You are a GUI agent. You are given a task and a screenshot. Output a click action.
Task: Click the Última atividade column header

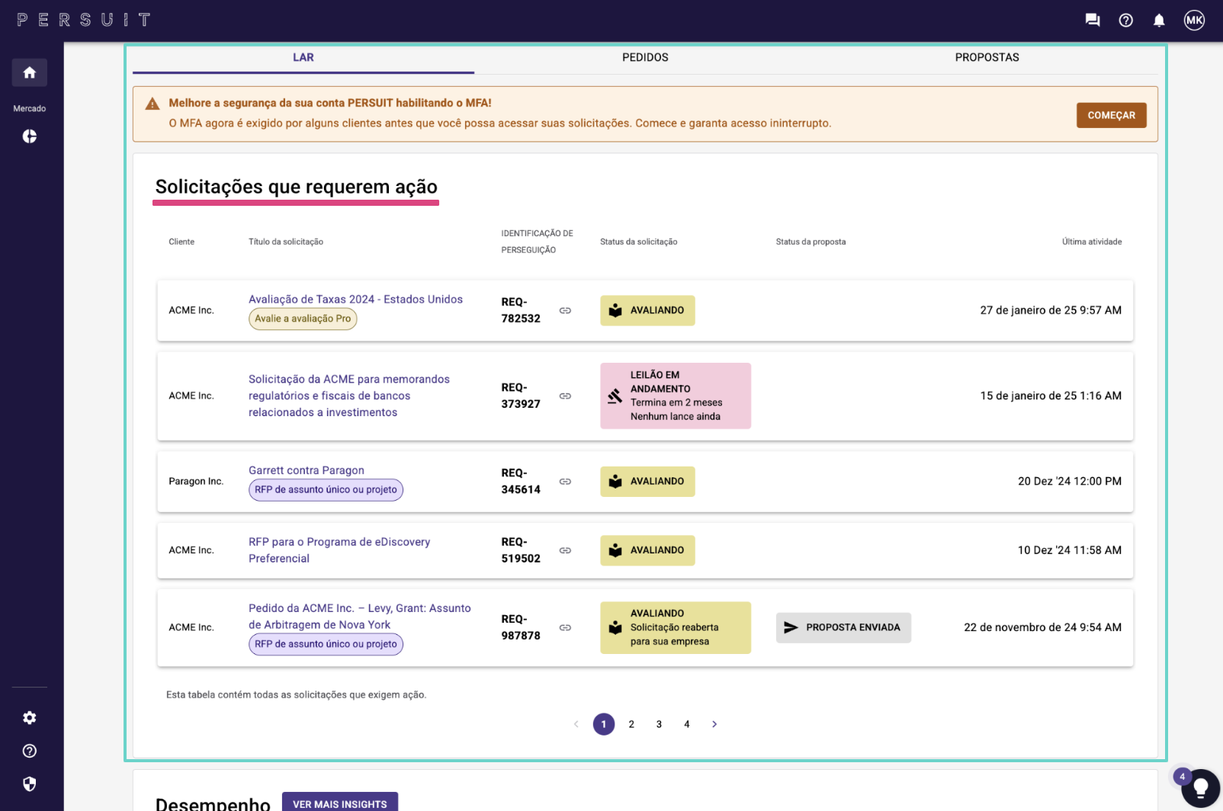[x=1092, y=242]
